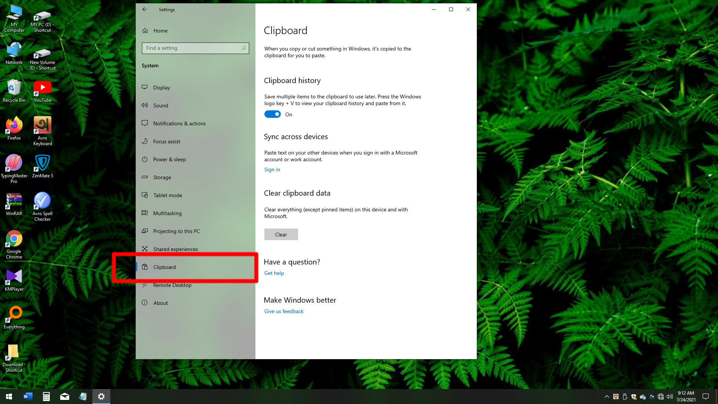Select the Storage sidebar entry
718x404 pixels.
(162, 177)
